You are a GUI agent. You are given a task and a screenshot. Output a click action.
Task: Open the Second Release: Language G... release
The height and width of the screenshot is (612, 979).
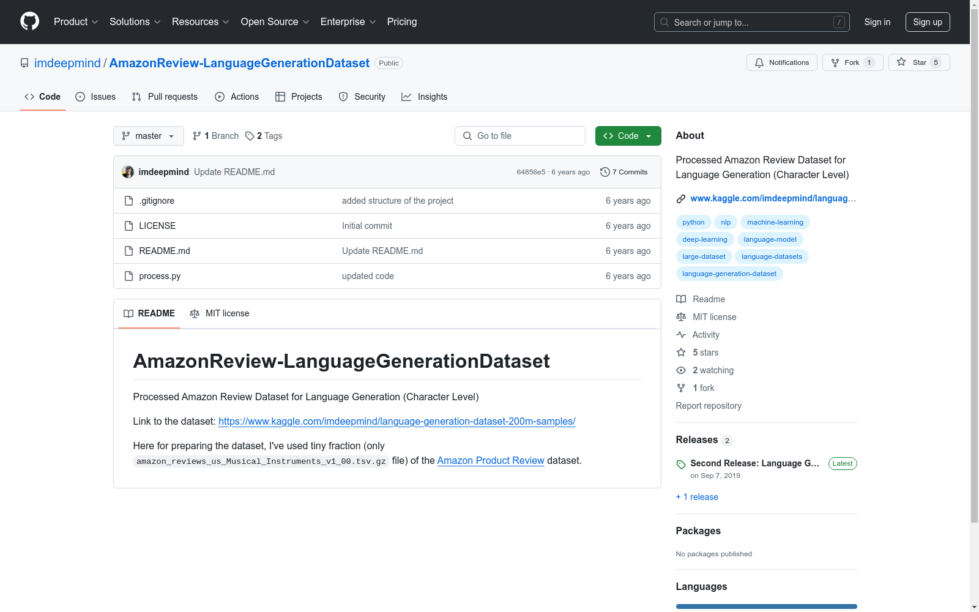755,463
